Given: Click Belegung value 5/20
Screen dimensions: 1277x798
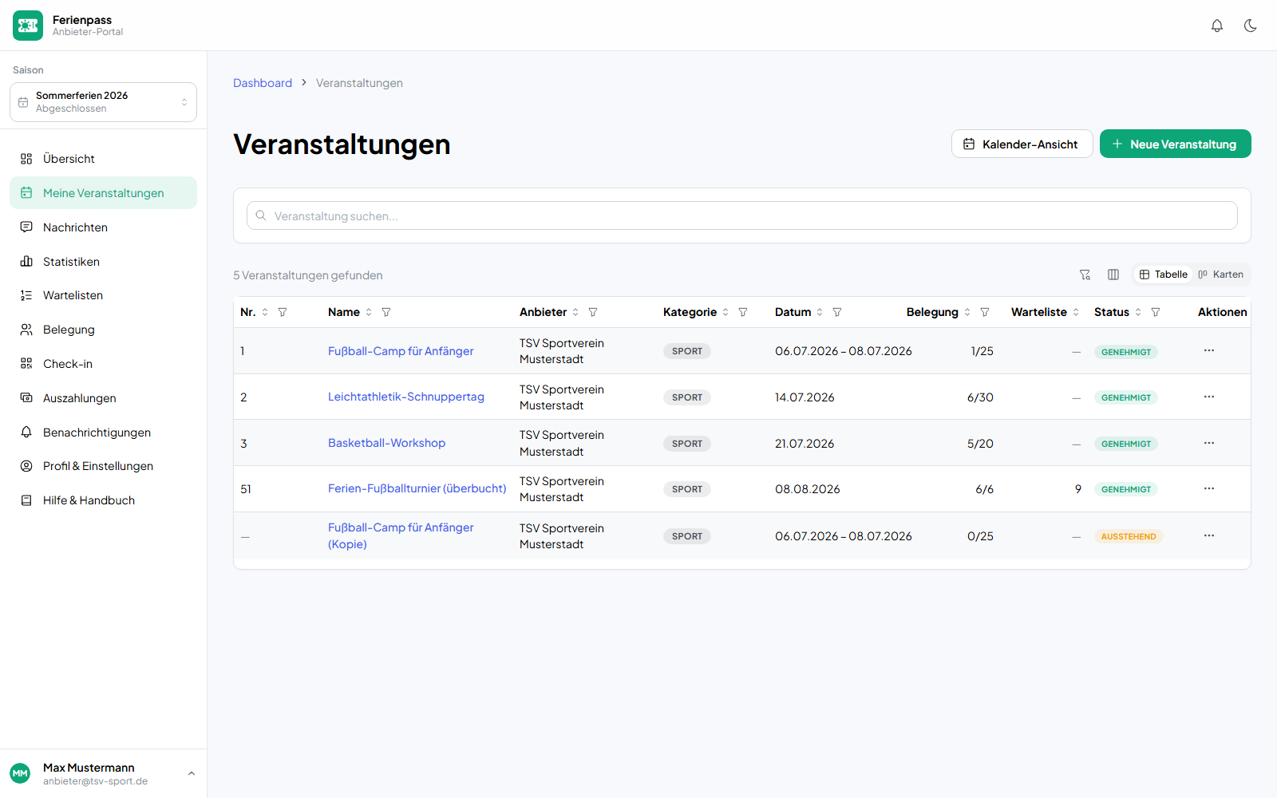Looking at the screenshot, I should pos(980,444).
